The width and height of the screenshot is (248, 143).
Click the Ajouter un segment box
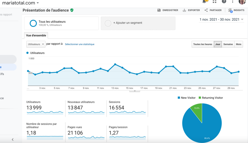pyautogui.click(x=138, y=23)
